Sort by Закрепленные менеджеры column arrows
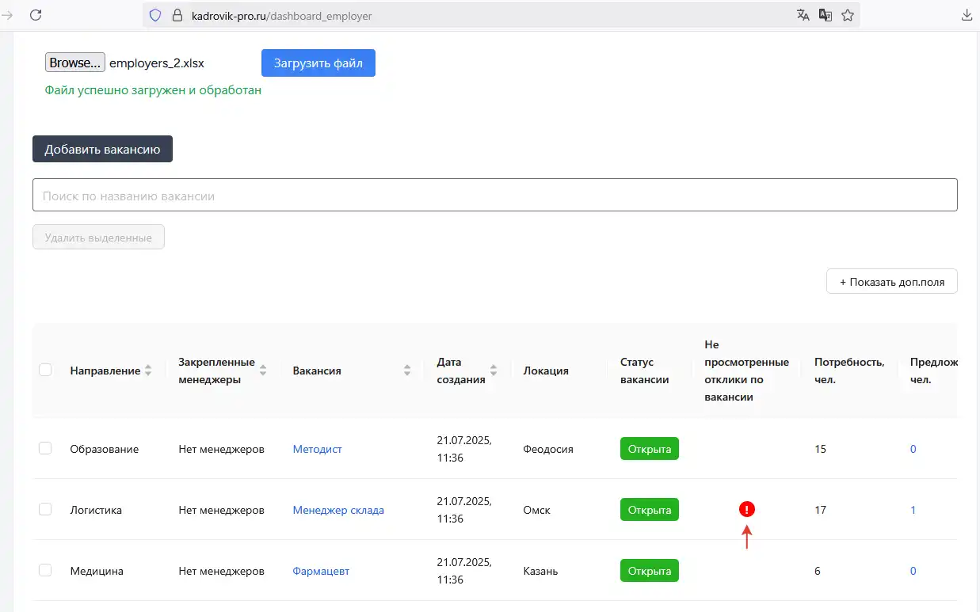This screenshot has height=612, width=980. [263, 371]
